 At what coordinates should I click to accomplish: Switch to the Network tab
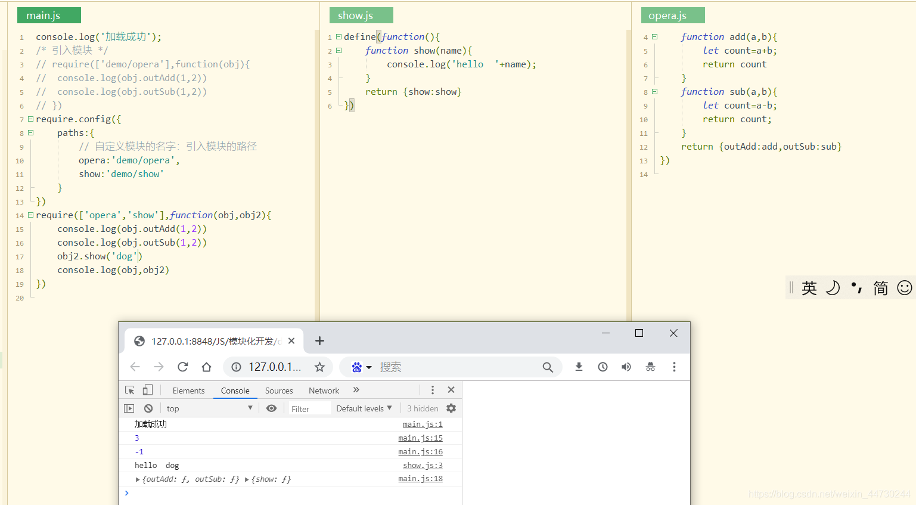click(324, 391)
